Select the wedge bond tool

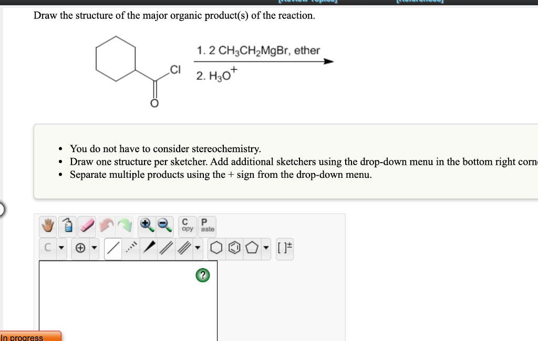click(x=148, y=248)
